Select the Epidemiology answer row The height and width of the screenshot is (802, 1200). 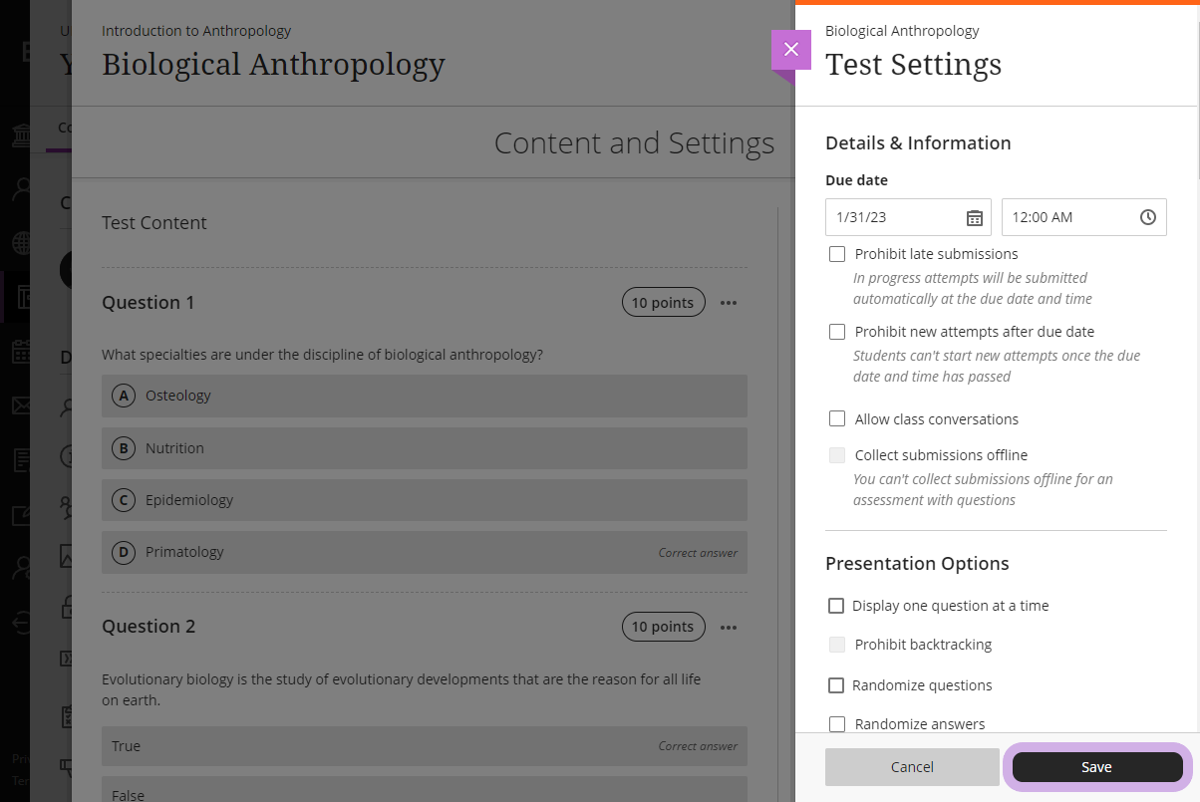[x=425, y=500]
